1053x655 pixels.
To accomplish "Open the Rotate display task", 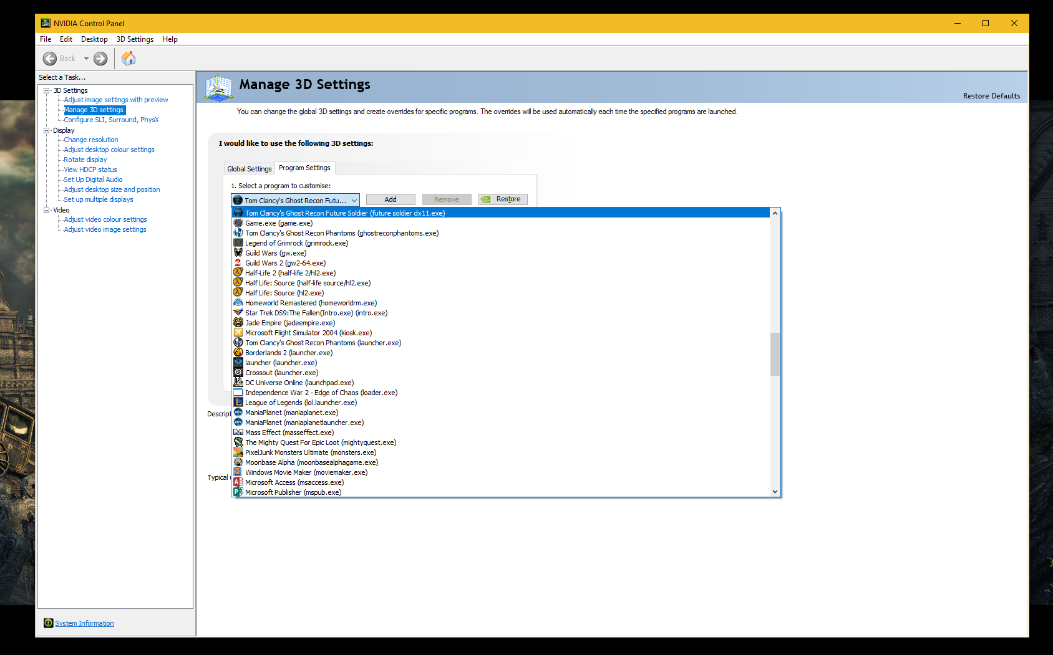I will coord(85,160).
